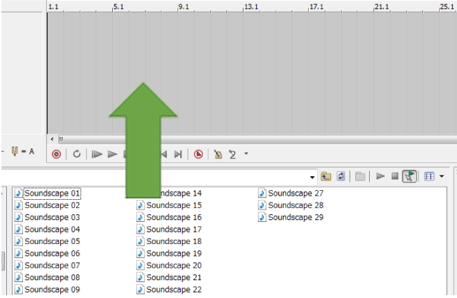
Task: Click the explorer Views icon
Action: (429, 176)
